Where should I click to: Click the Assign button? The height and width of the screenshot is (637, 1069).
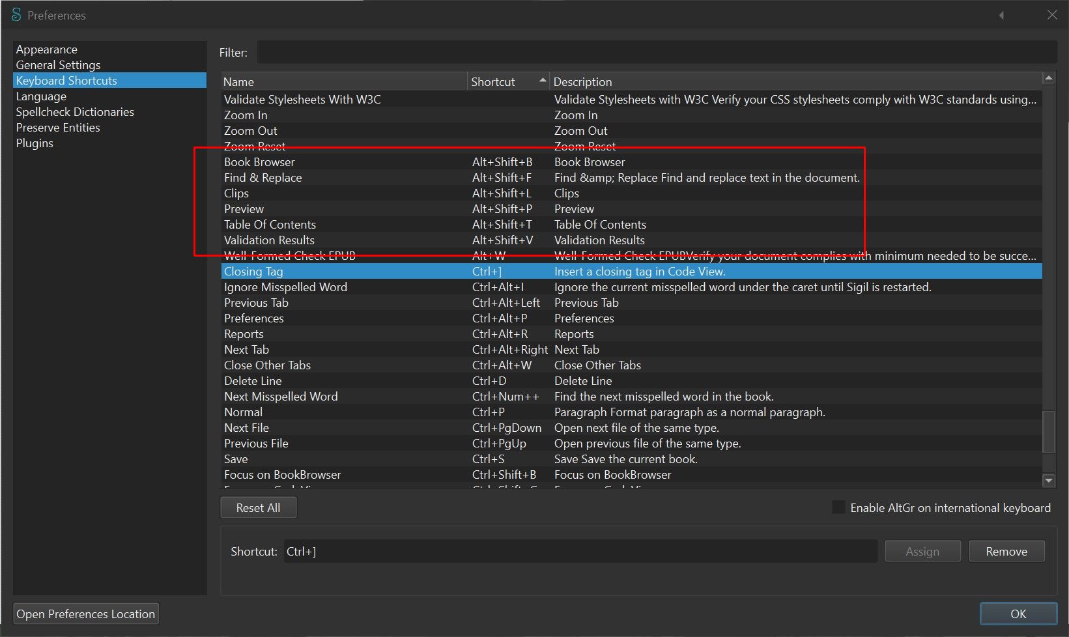coord(922,552)
